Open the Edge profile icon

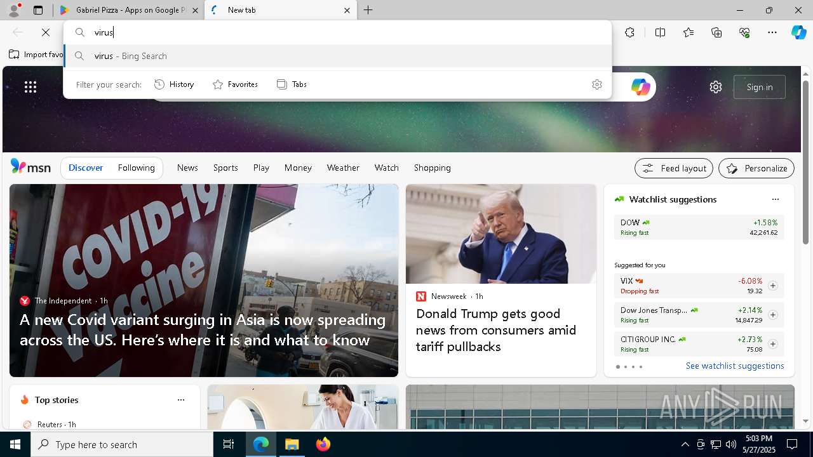(x=14, y=10)
